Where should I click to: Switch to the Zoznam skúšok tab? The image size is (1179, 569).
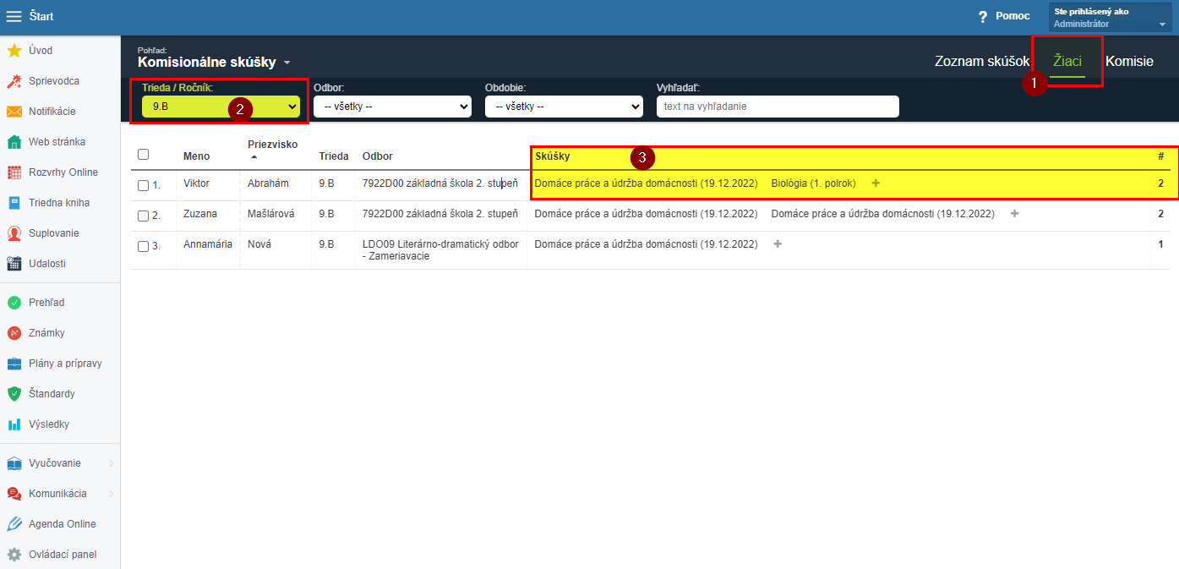[981, 61]
